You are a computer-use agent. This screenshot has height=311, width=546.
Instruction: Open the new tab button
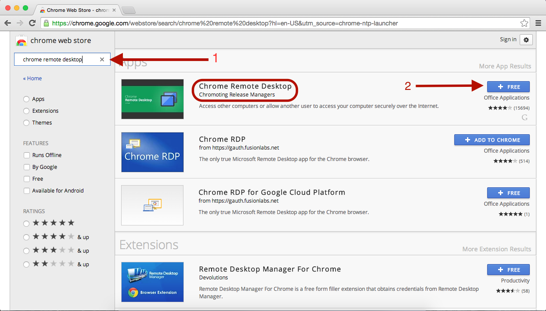tap(128, 10)
